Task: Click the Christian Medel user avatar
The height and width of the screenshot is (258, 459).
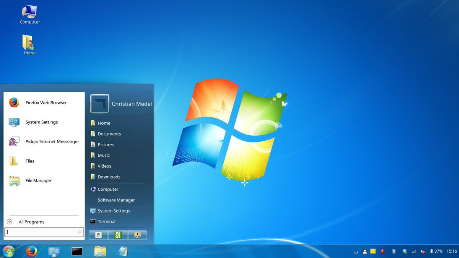Action: (100, 104)
